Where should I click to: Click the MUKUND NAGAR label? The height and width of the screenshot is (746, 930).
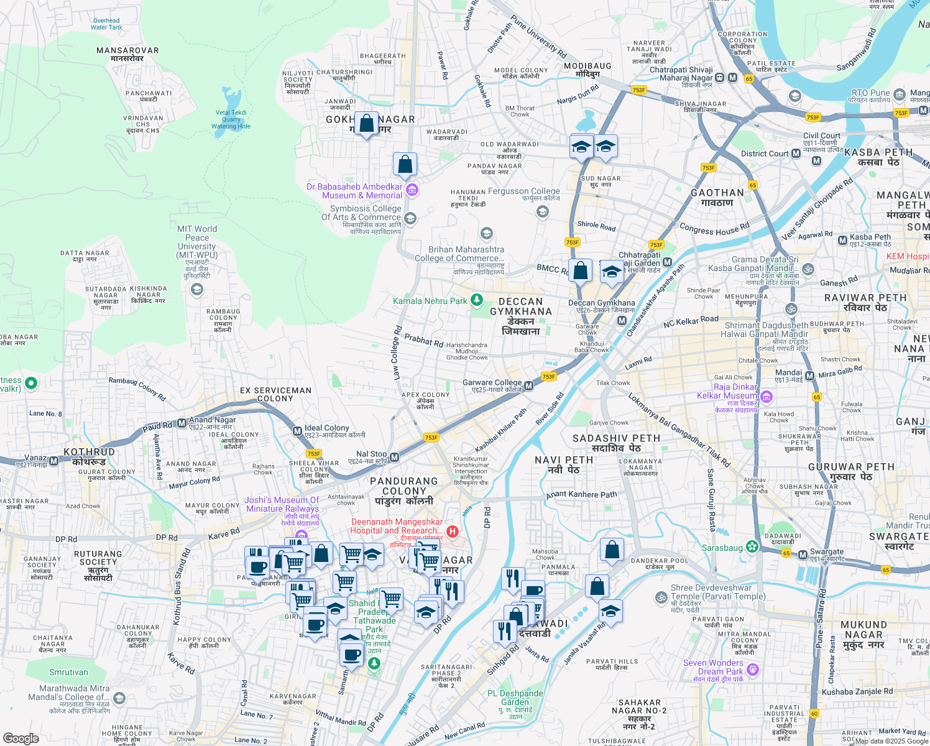[864, 630]
